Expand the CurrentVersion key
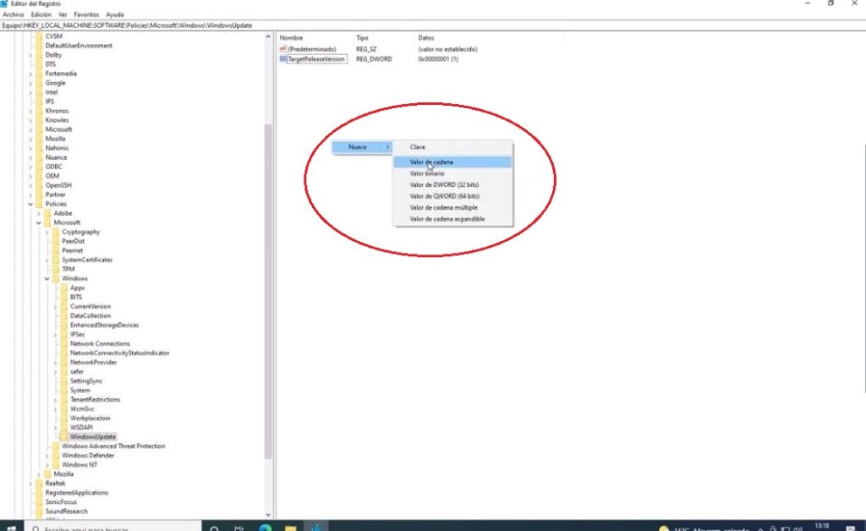 56,306
